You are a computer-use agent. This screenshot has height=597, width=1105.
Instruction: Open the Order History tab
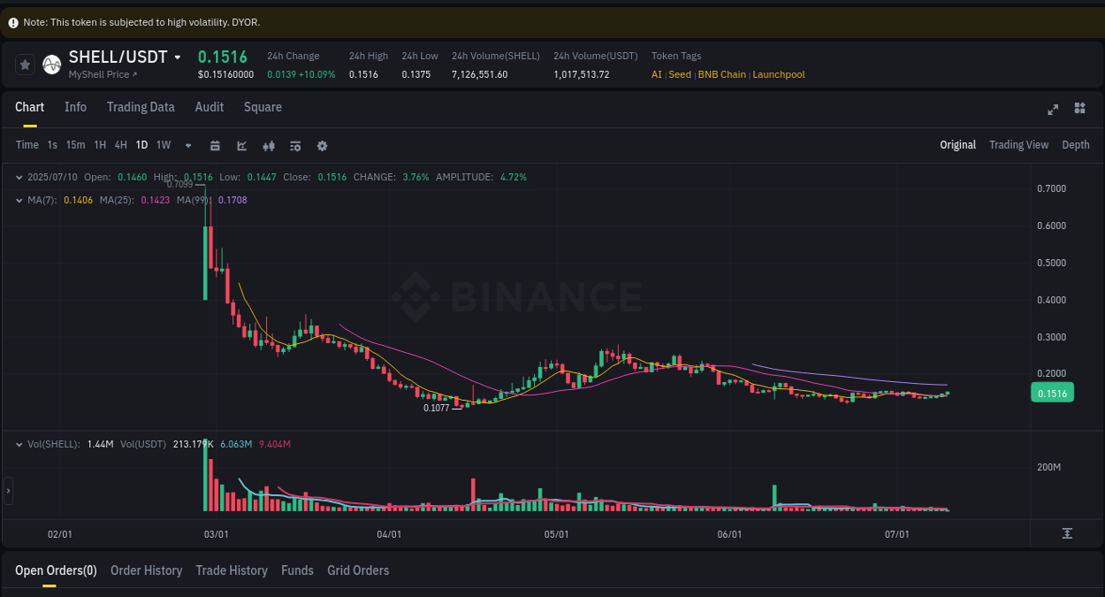click(x=146, y=570)
